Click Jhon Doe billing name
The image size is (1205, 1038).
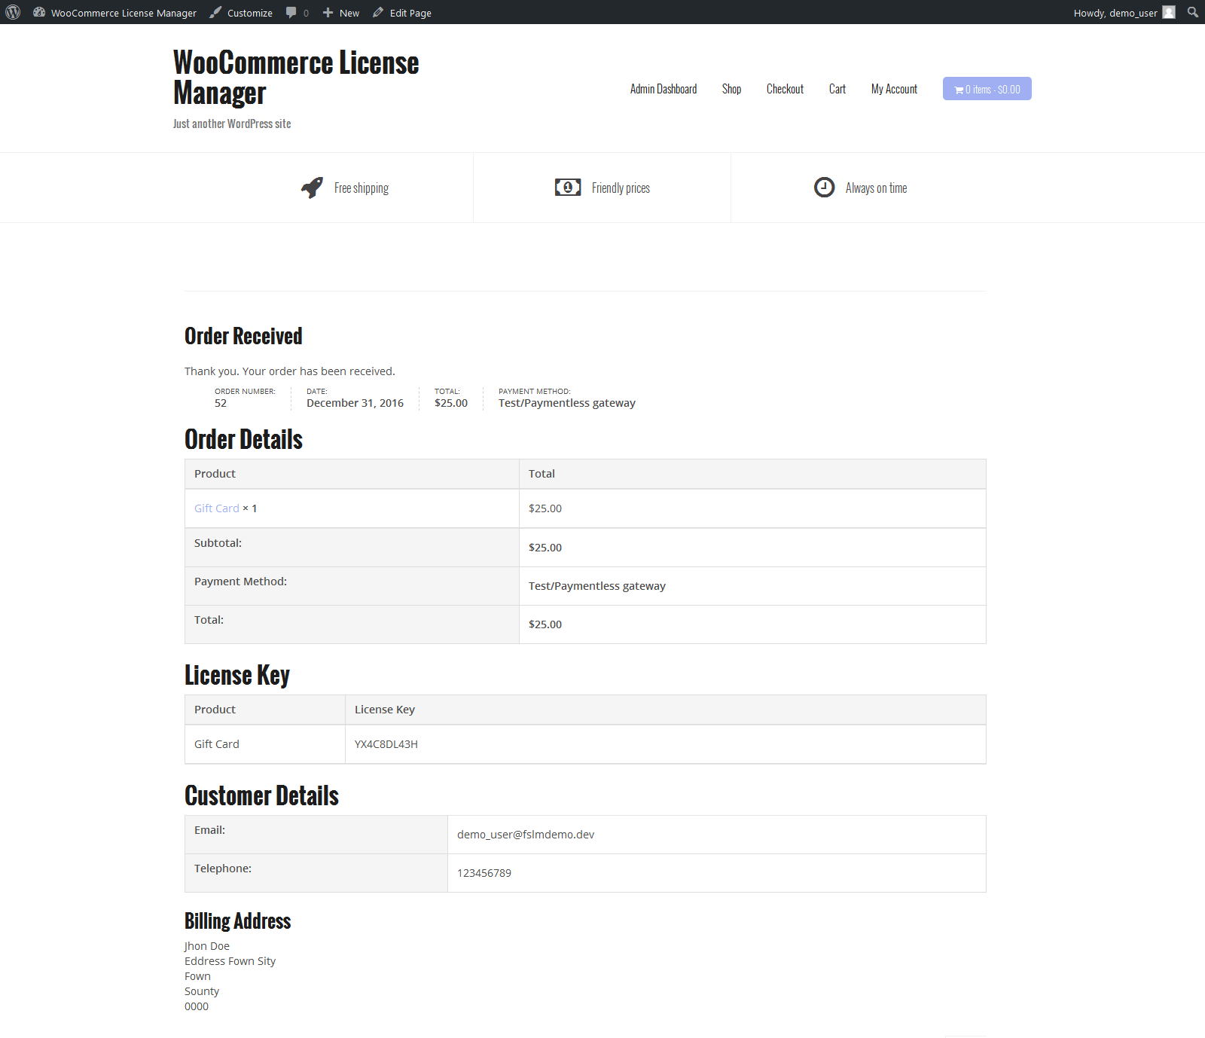pyautogui.click(x=207, y=946)
